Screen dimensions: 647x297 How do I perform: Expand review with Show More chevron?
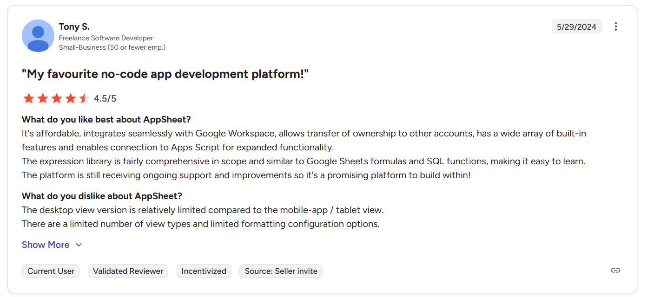[79, 245]
